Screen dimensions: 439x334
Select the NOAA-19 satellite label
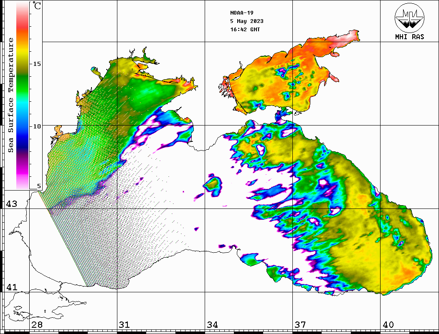point(241,13)
